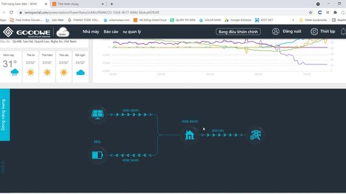Reload the page
The height and width of the screenshot is (194, 346).
pos(11,12)
